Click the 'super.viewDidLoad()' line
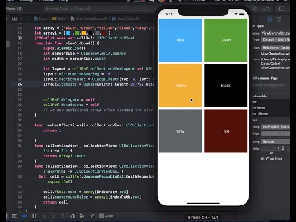The height and width of the screenshot is (222, 296). [x=64, y=48]
